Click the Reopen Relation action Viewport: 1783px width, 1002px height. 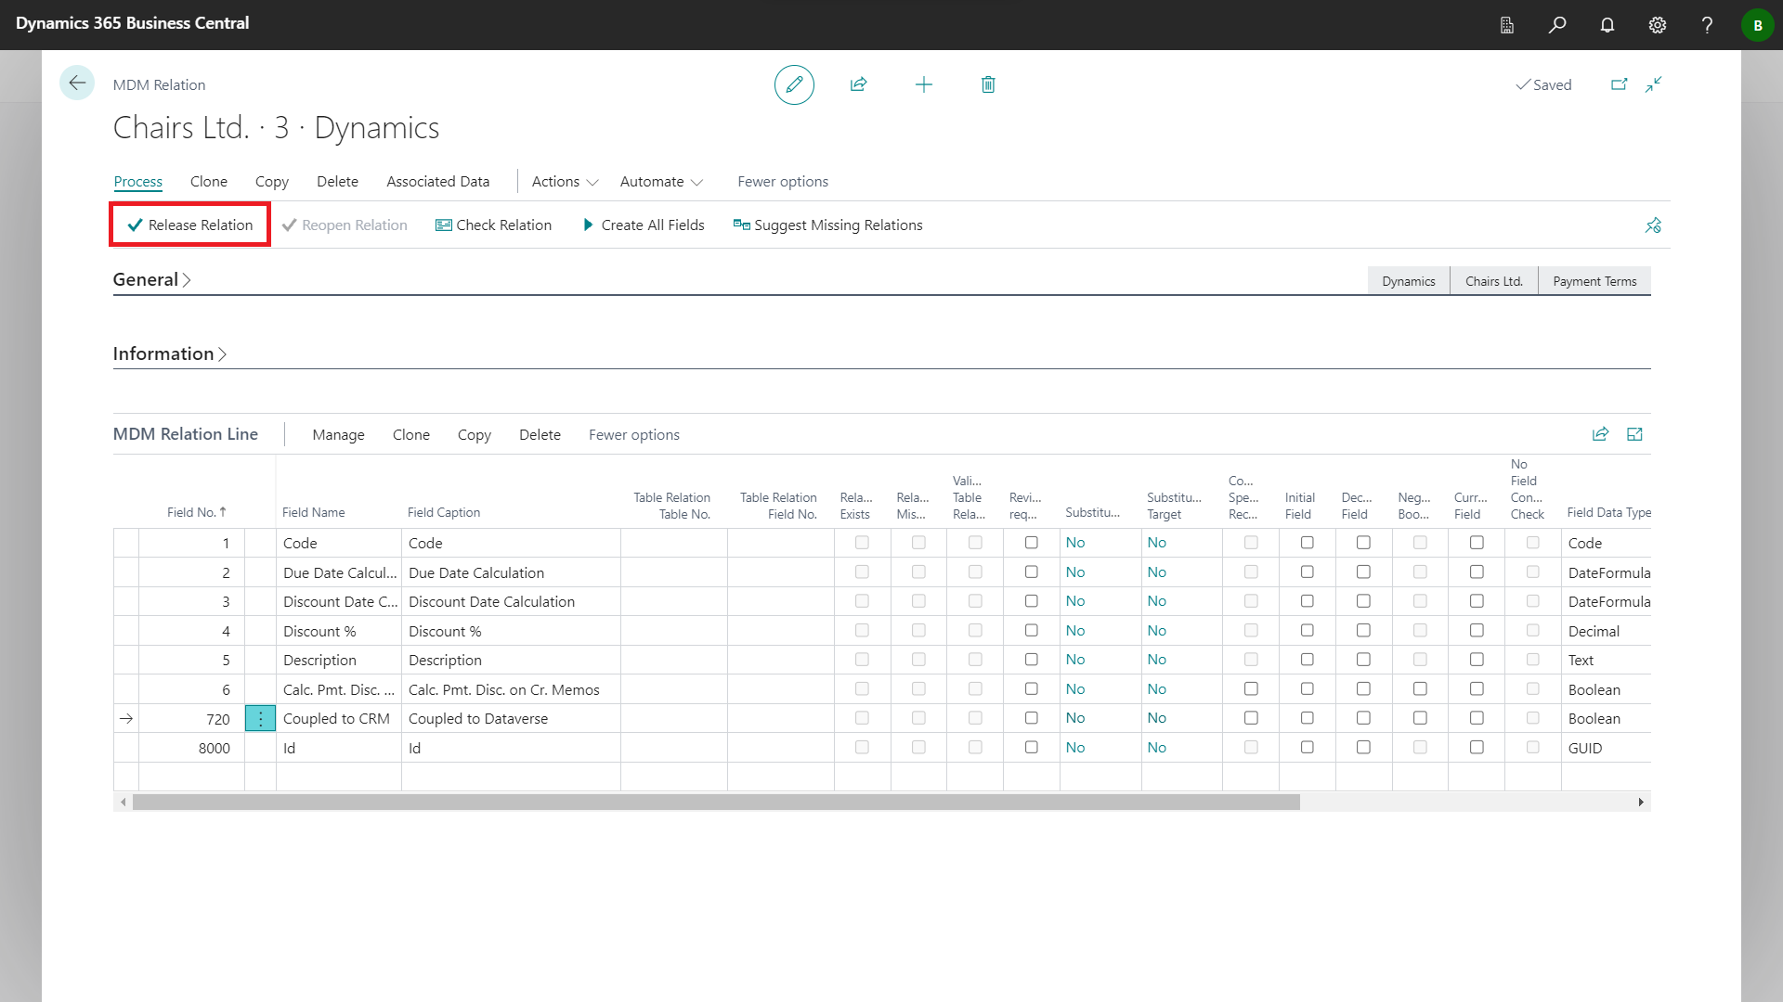pyautogui.click(x=345, y=225)
